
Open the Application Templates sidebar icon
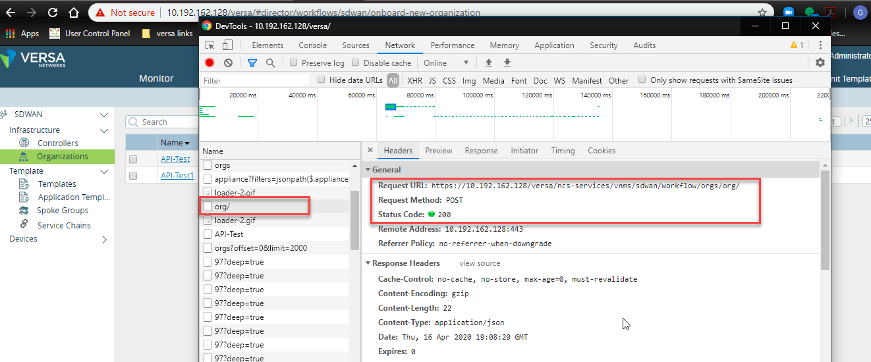[x=24, y=197]
